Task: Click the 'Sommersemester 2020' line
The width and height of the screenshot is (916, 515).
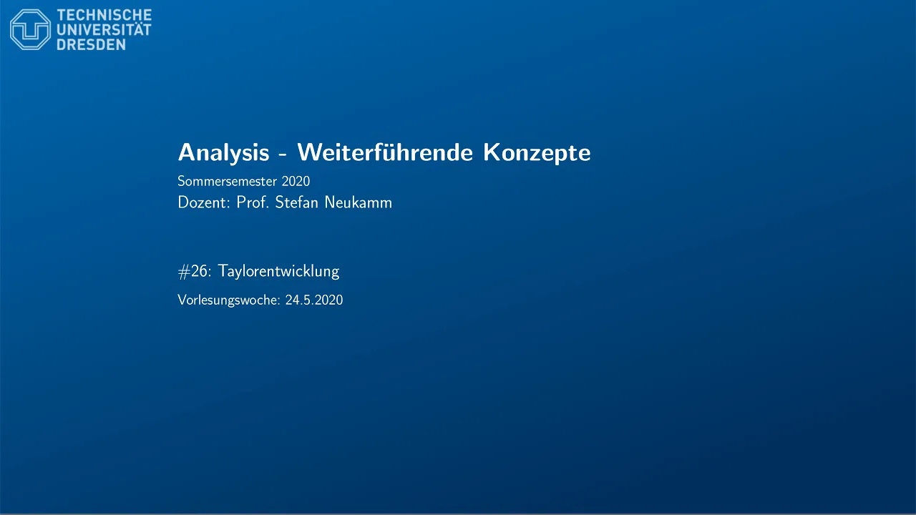Action: pyautogui.click(x=243, y=181)
